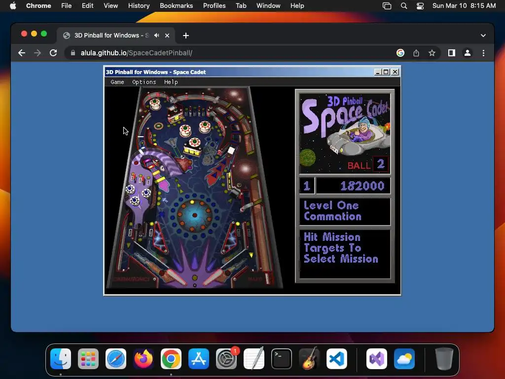
Task: Click the Space Cadet logo artwork
Action: click(345, 133)
